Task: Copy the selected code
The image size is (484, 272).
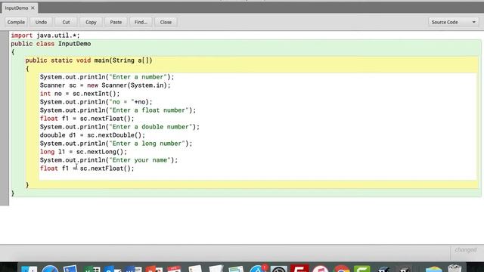Action: point(91,22)
